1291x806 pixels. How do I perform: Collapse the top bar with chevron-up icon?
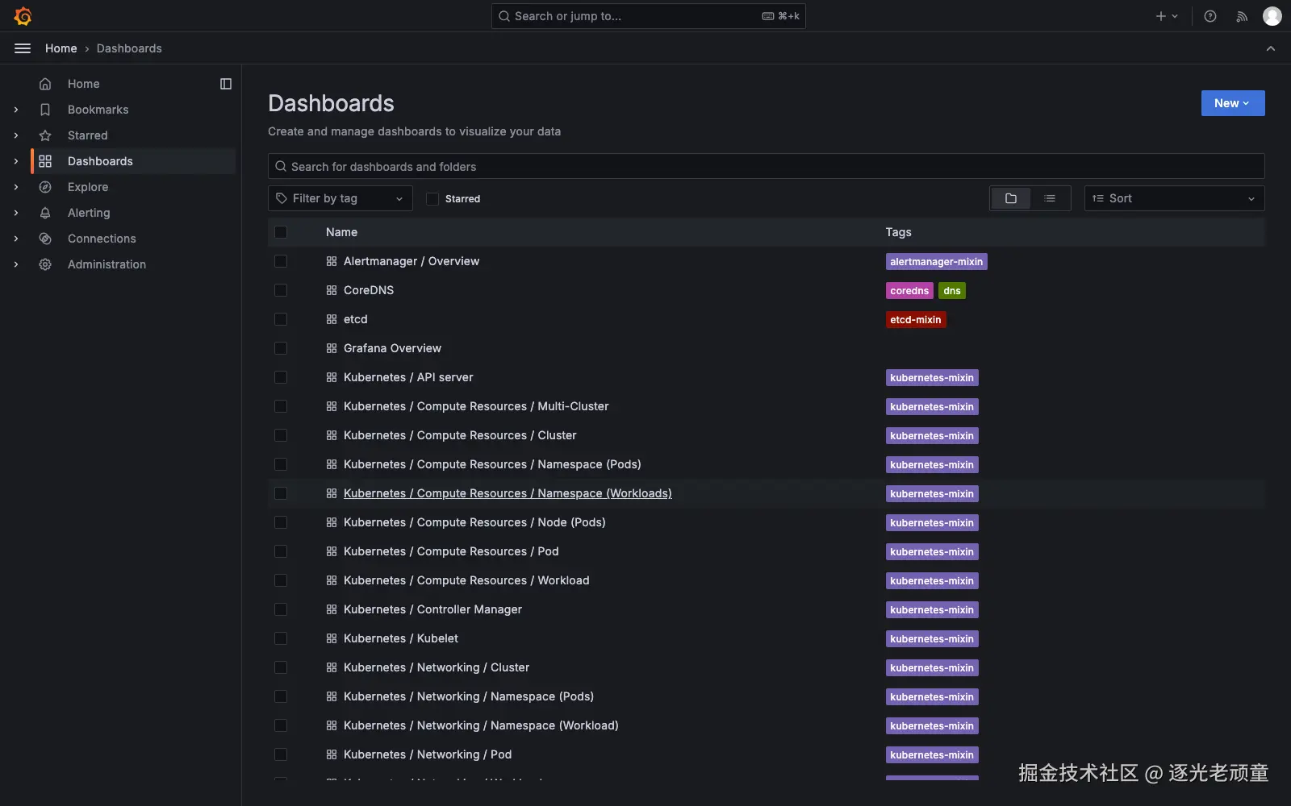click(1271, 48)
